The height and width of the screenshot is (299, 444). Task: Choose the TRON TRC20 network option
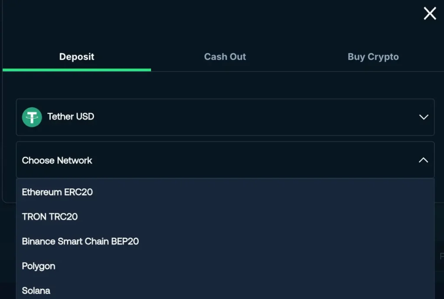(x=49, y=217)
